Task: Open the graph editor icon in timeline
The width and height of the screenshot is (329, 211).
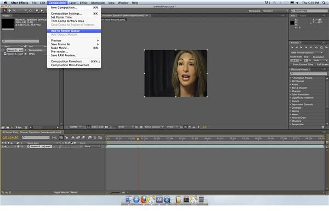Action: click(x=100, y=138)
